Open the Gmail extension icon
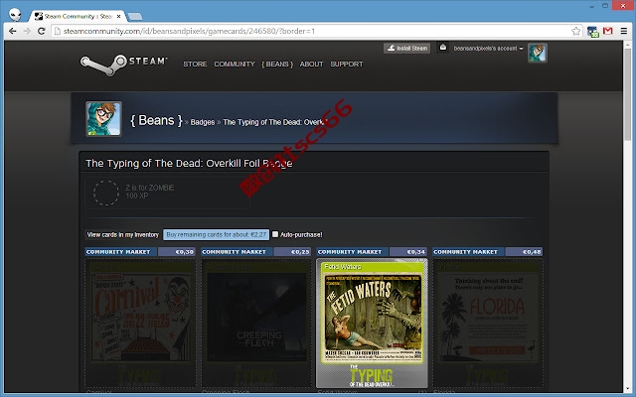The height and width of the screenshot is (397, 636). (607, 31)
